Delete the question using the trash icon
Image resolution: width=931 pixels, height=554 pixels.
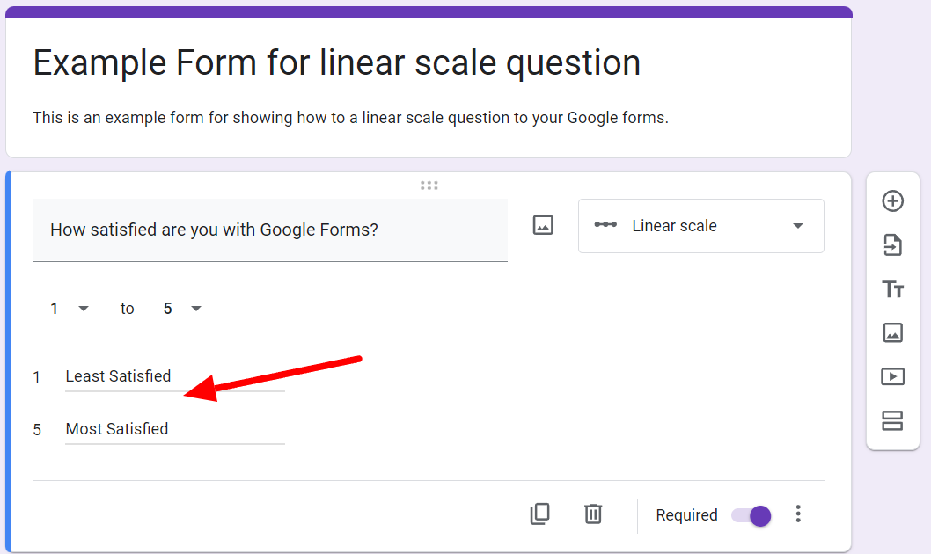coord(594,514)
